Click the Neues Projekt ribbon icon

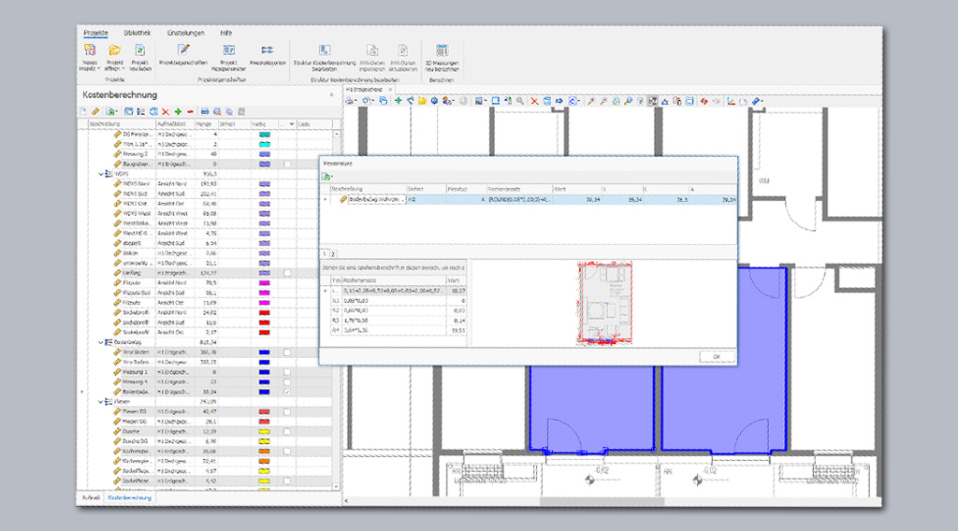coord(89,50)
